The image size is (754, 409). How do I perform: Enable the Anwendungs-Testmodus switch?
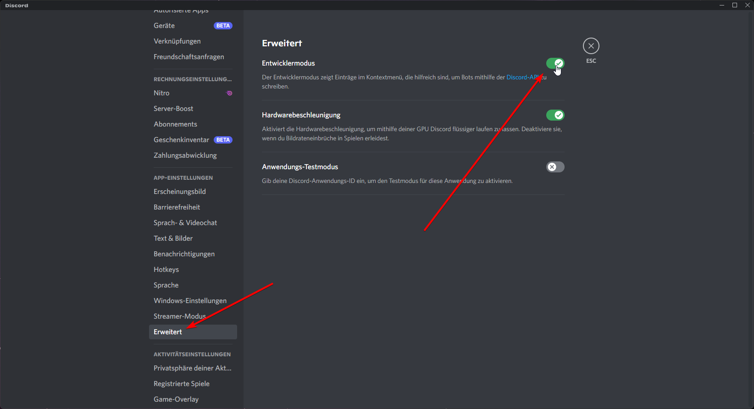(x=555, y=167)
